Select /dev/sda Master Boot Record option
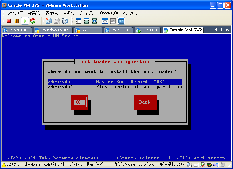233x169 pixels. point(115,82)
